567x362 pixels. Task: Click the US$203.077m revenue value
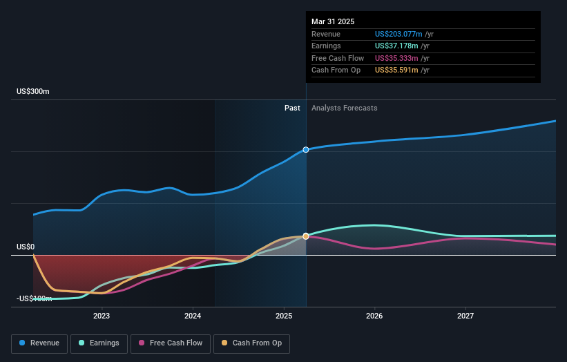click(x=398, y=34)
